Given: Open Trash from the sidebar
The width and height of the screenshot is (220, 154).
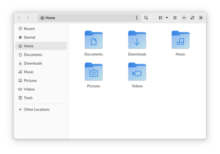Looking at the screenshot, I should [x=28, y=98].
